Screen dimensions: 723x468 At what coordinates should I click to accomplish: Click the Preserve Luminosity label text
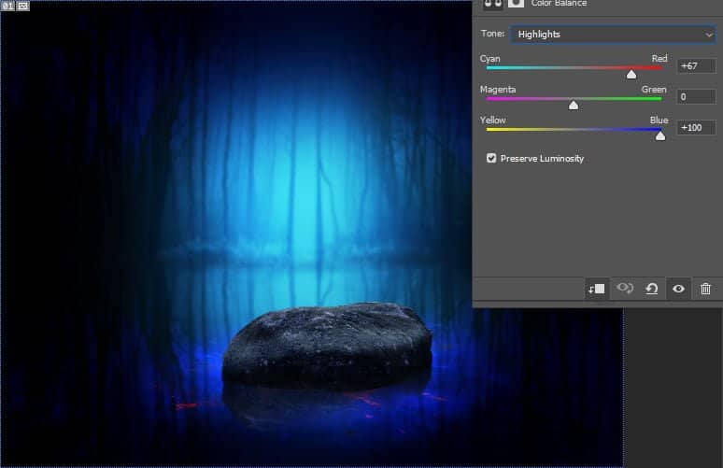pos(542,159)
